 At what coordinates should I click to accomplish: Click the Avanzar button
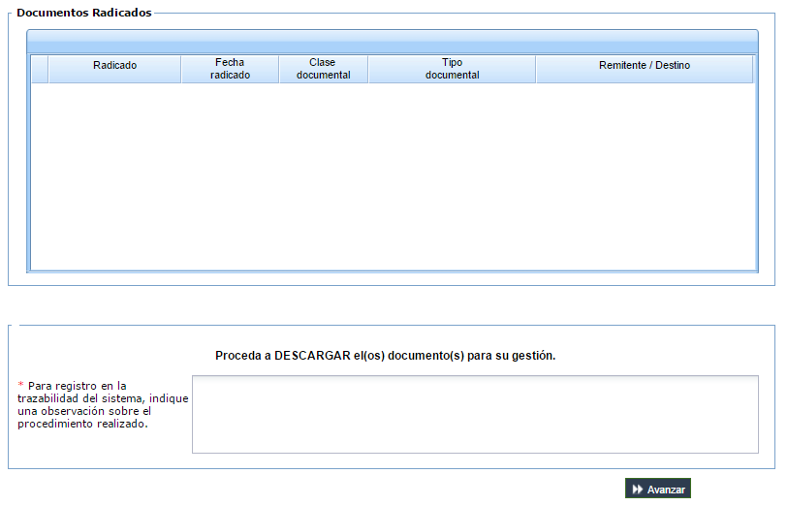point(657,489)
